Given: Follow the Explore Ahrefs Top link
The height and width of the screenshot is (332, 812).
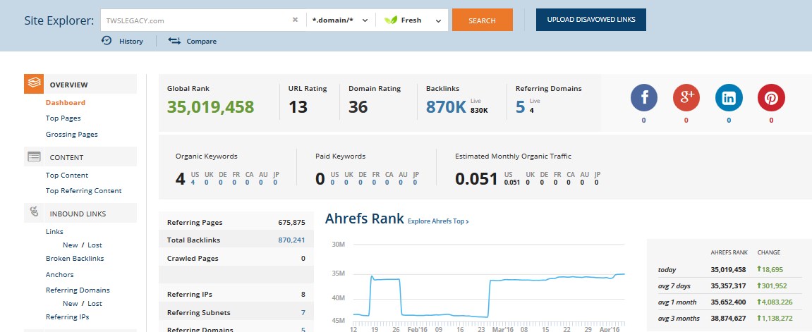Looking at the screenshot, I should pos(438,221).
